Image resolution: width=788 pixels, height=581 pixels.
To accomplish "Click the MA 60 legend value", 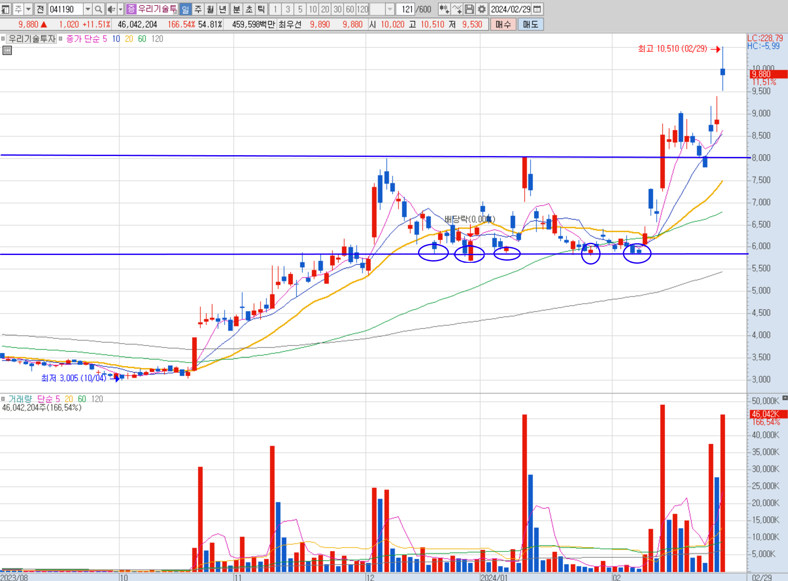I will [x=142, y=39].
